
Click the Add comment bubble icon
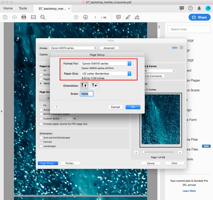(118, 17)
